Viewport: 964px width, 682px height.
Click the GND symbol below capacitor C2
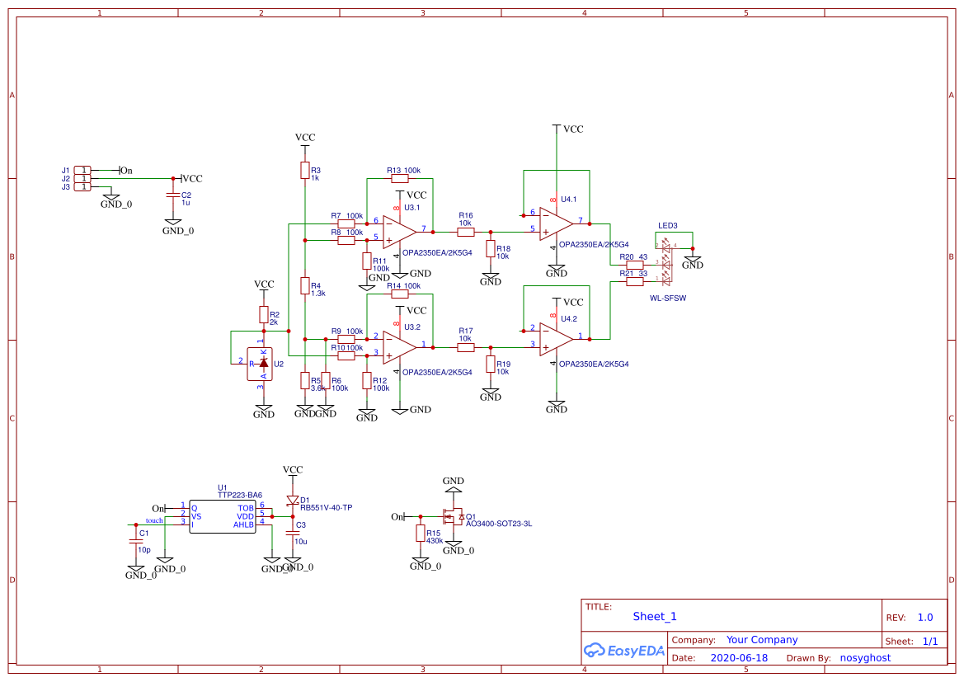point(174,220)
